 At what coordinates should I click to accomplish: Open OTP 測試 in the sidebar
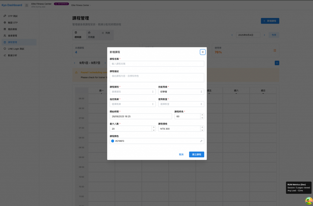click(x=19, y=16)
